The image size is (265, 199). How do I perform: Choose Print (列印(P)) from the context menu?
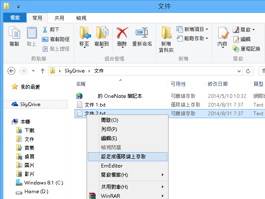tap(128, 129)
